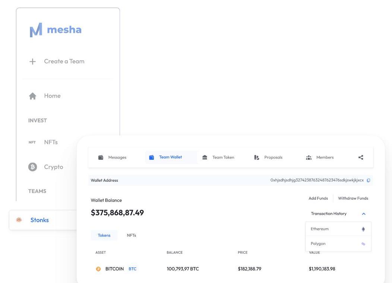This screenshot has height=283, width=392.
Task: Open the Team Token tab
Action: [218, 158]
